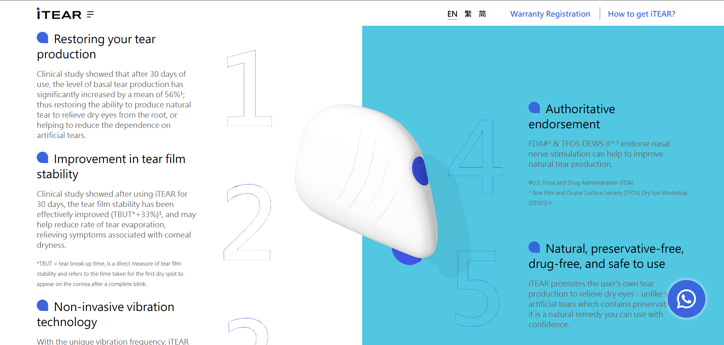Open the WhatsApp chat button
This screenshot has width=724, height=345.
686,299
